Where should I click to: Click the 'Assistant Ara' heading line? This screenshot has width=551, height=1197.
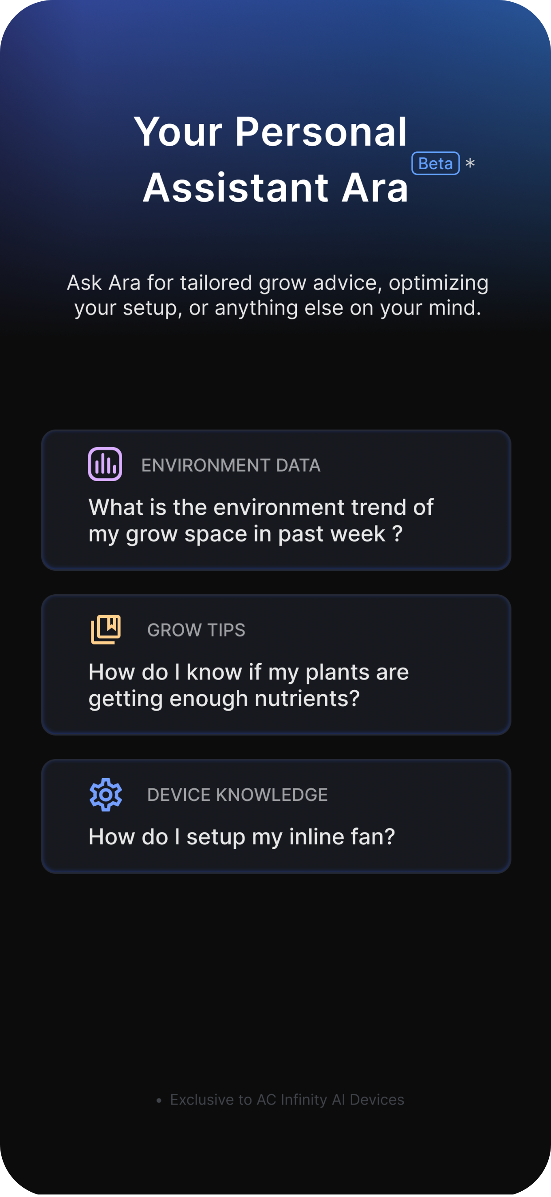[x=275, y=187]
